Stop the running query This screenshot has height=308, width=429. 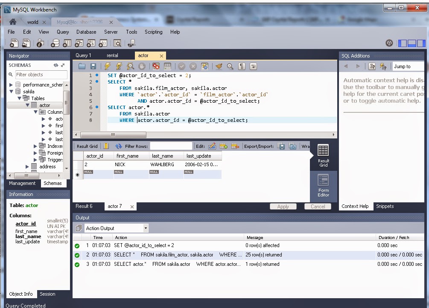point(142,66)
